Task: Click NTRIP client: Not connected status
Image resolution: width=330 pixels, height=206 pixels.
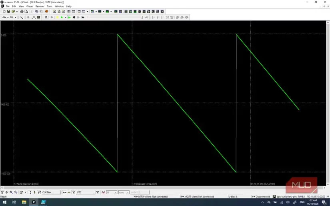Action: tap(151, 196)
